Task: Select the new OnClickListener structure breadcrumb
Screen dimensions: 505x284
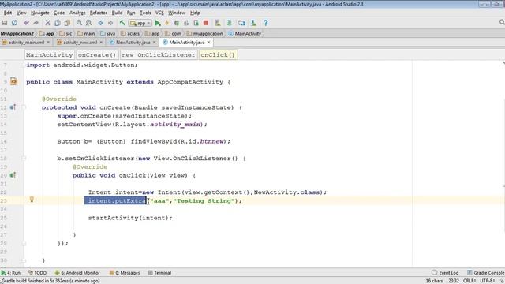Action: pyautogui.click(x=159, y=54)
